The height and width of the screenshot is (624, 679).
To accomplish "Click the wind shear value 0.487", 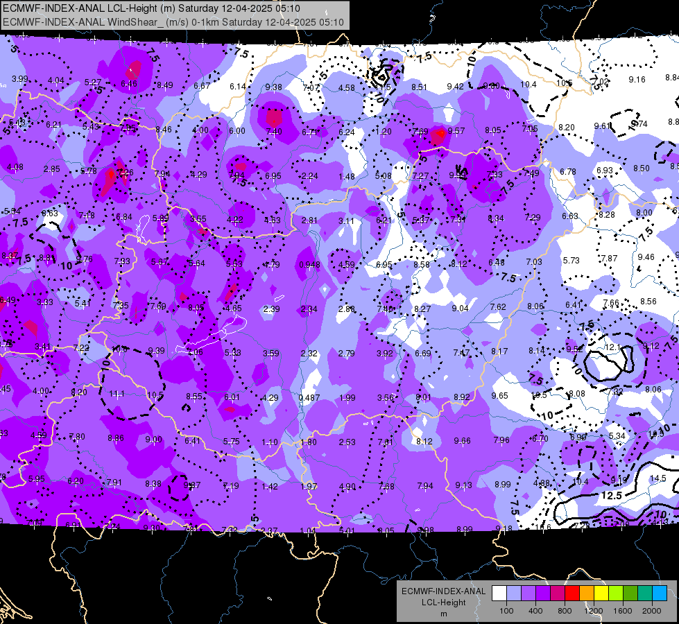I will [309, 397].
